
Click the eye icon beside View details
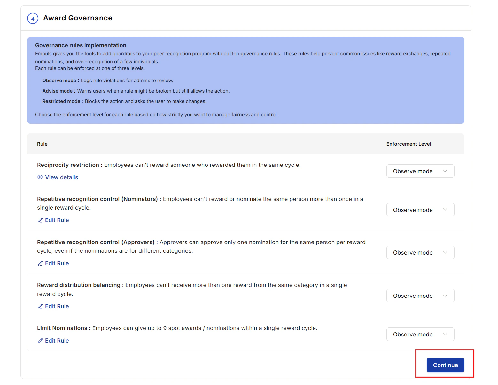click(40, 177)
